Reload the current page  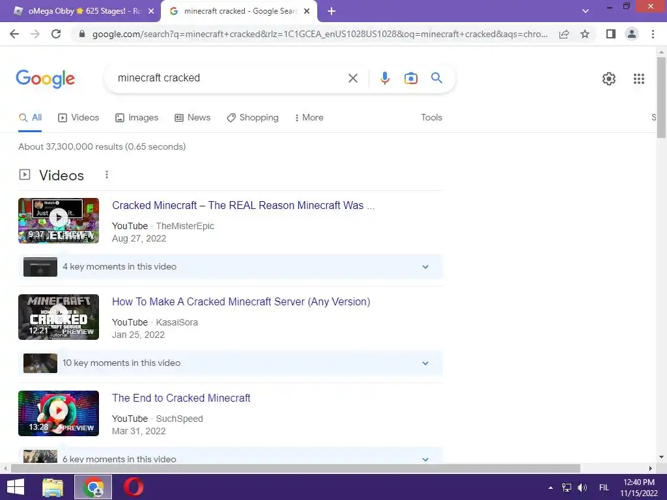[56, 34]
